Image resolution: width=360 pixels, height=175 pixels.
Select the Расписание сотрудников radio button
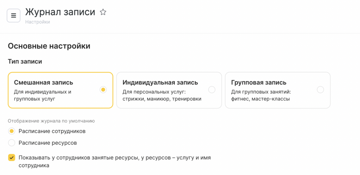click(12, 131)
